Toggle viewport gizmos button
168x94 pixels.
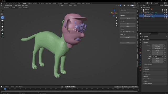120,5
